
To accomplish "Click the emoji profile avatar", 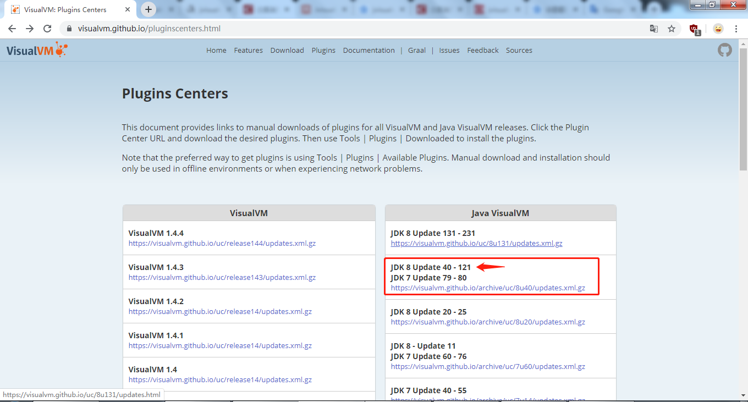I will (718, 29).
